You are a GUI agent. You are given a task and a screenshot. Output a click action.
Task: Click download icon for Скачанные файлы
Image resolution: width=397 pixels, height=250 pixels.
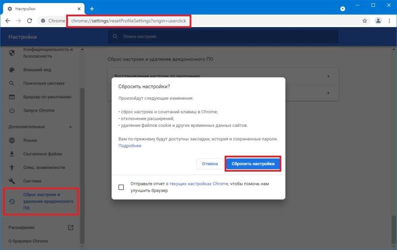12,154
